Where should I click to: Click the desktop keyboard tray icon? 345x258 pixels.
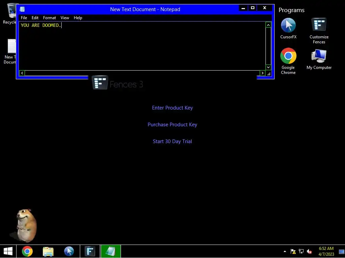[x=342, y=252]
